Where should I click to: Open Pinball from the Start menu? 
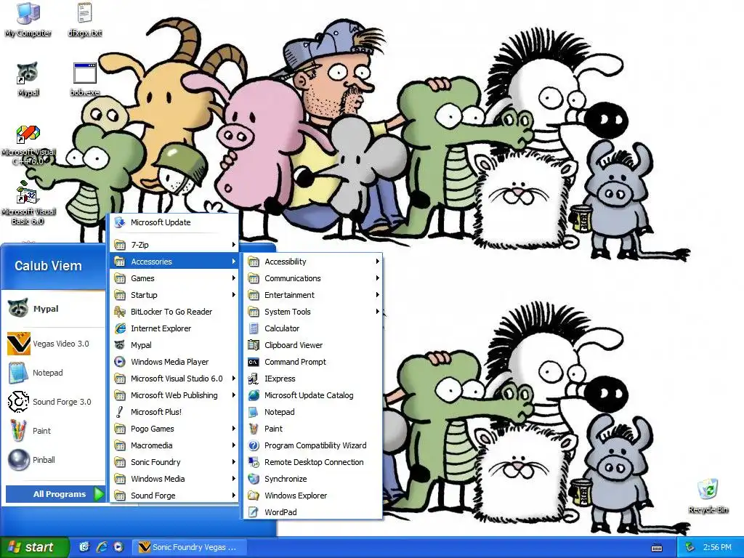point(53,460)
